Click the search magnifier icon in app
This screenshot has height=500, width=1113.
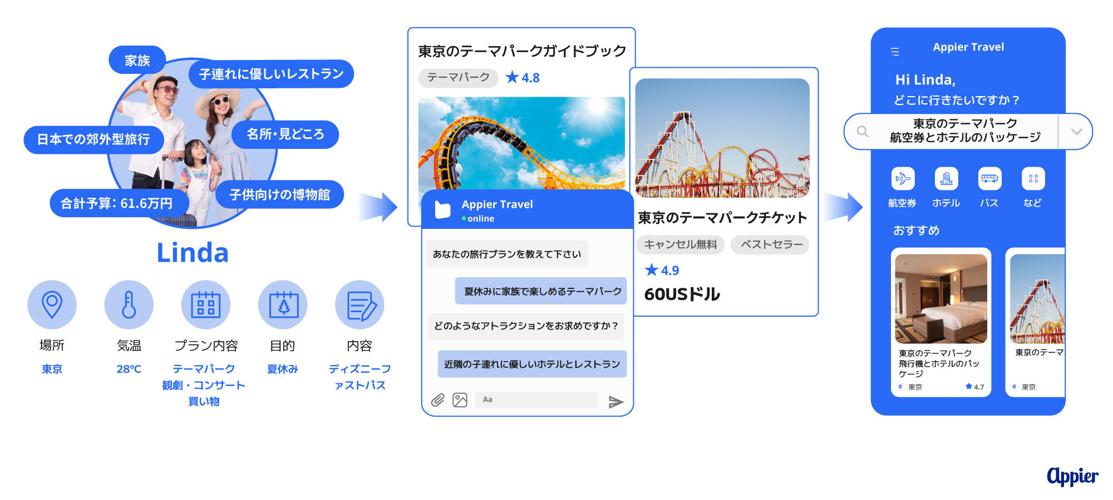tap(863, 132)
